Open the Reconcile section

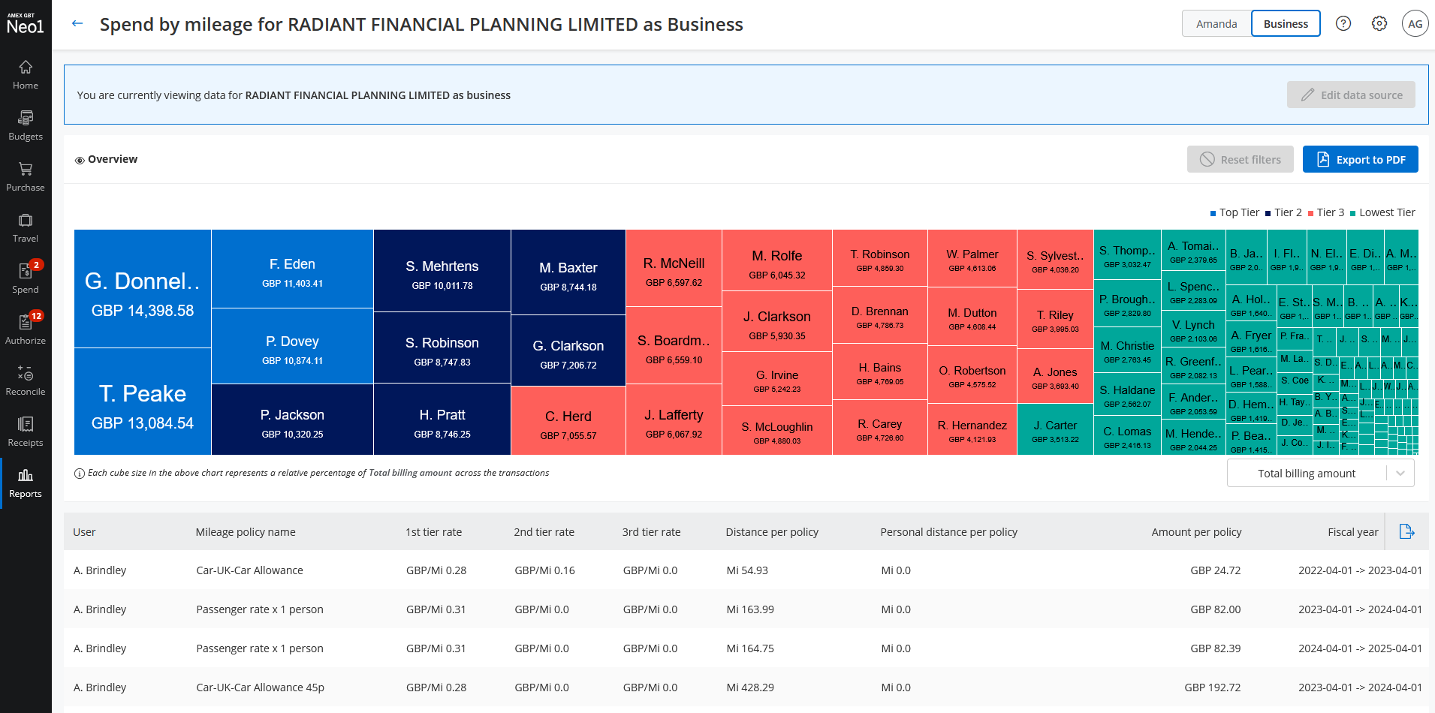(26, 381)
